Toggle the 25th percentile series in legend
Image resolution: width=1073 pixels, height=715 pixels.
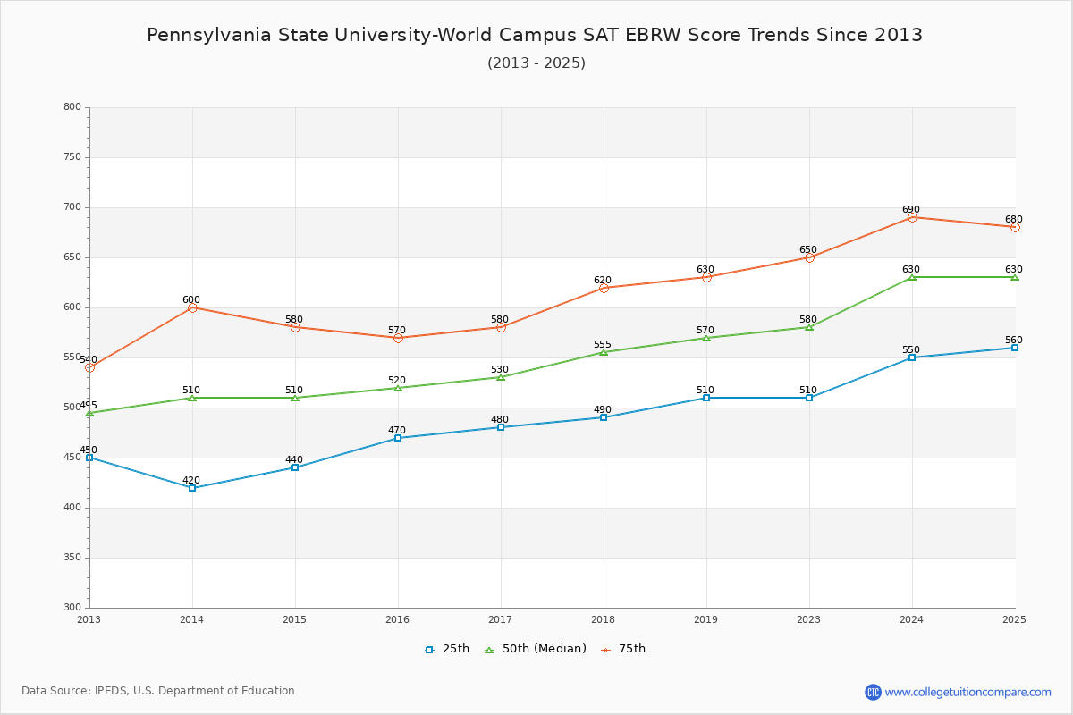click(x=447, y=649)
